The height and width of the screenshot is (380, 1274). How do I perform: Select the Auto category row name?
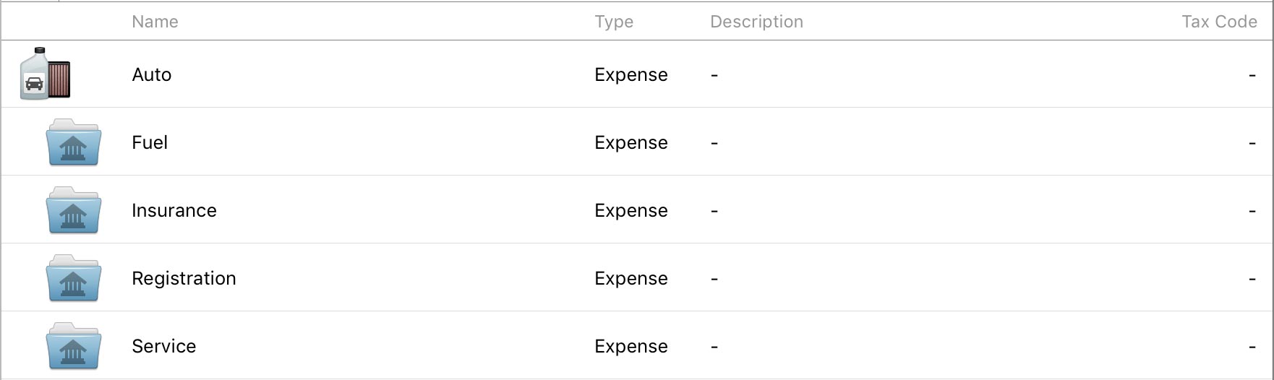[152, 75]
